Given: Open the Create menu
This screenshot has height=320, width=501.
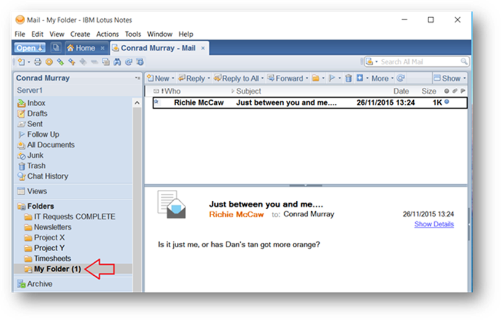Looking at the screenshot, I should 80,34.
